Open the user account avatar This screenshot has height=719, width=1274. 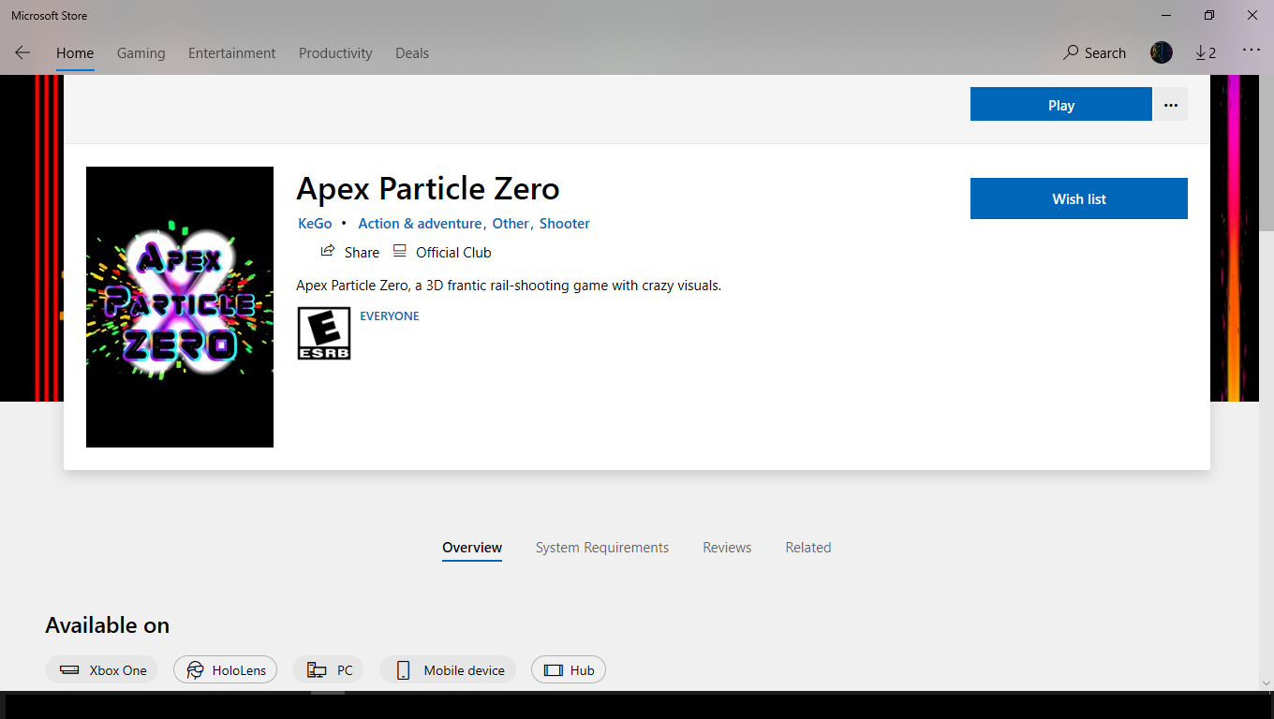point(1162,53)
